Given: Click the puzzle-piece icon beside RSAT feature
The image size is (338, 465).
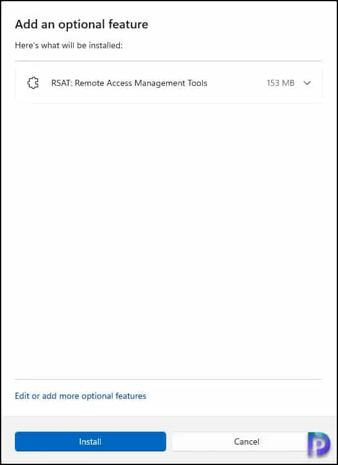Looking at the screenshot, I should [x=33, y=83].
